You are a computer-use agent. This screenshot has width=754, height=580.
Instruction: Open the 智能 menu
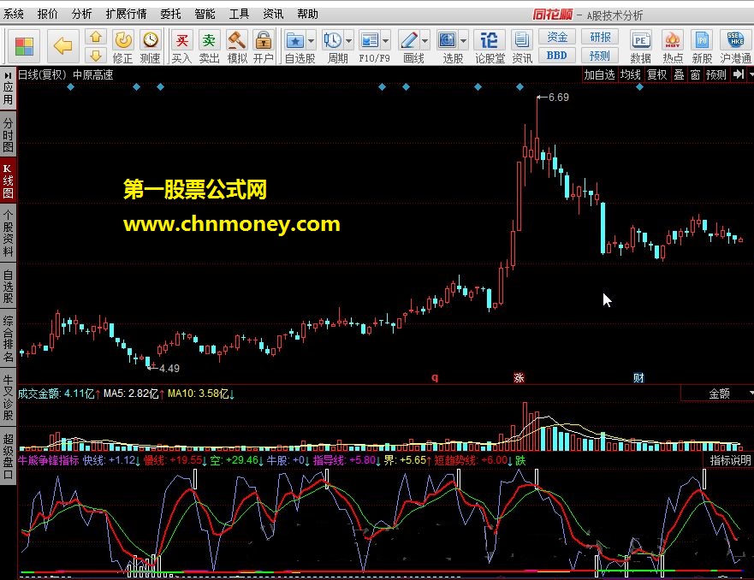tap(205, 15)
